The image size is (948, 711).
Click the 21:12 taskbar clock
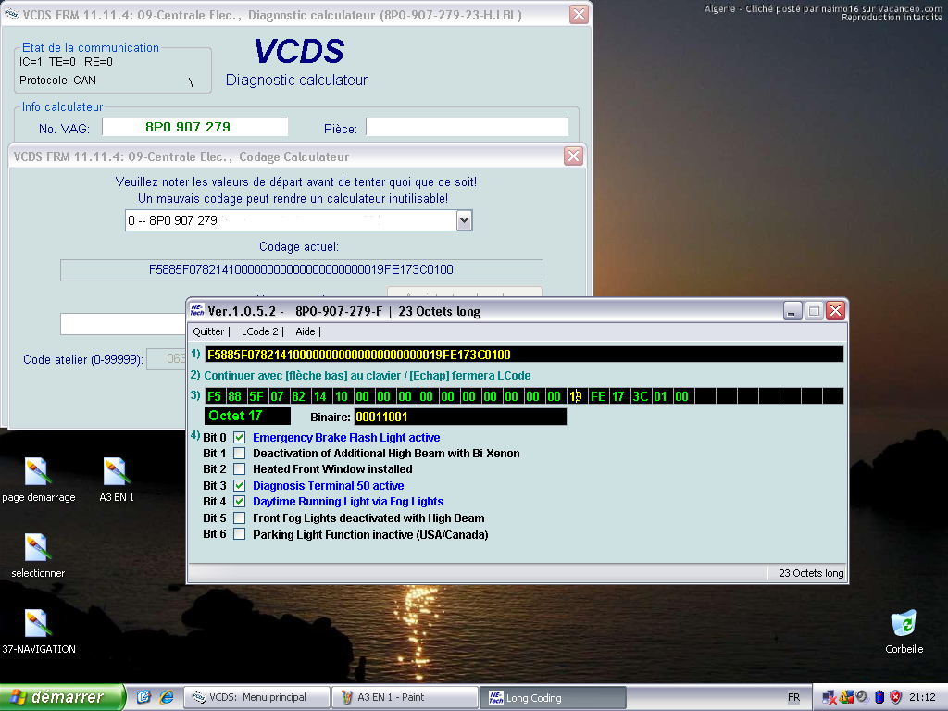coord(922,697)
